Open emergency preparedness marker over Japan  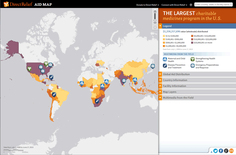(153, 66)
